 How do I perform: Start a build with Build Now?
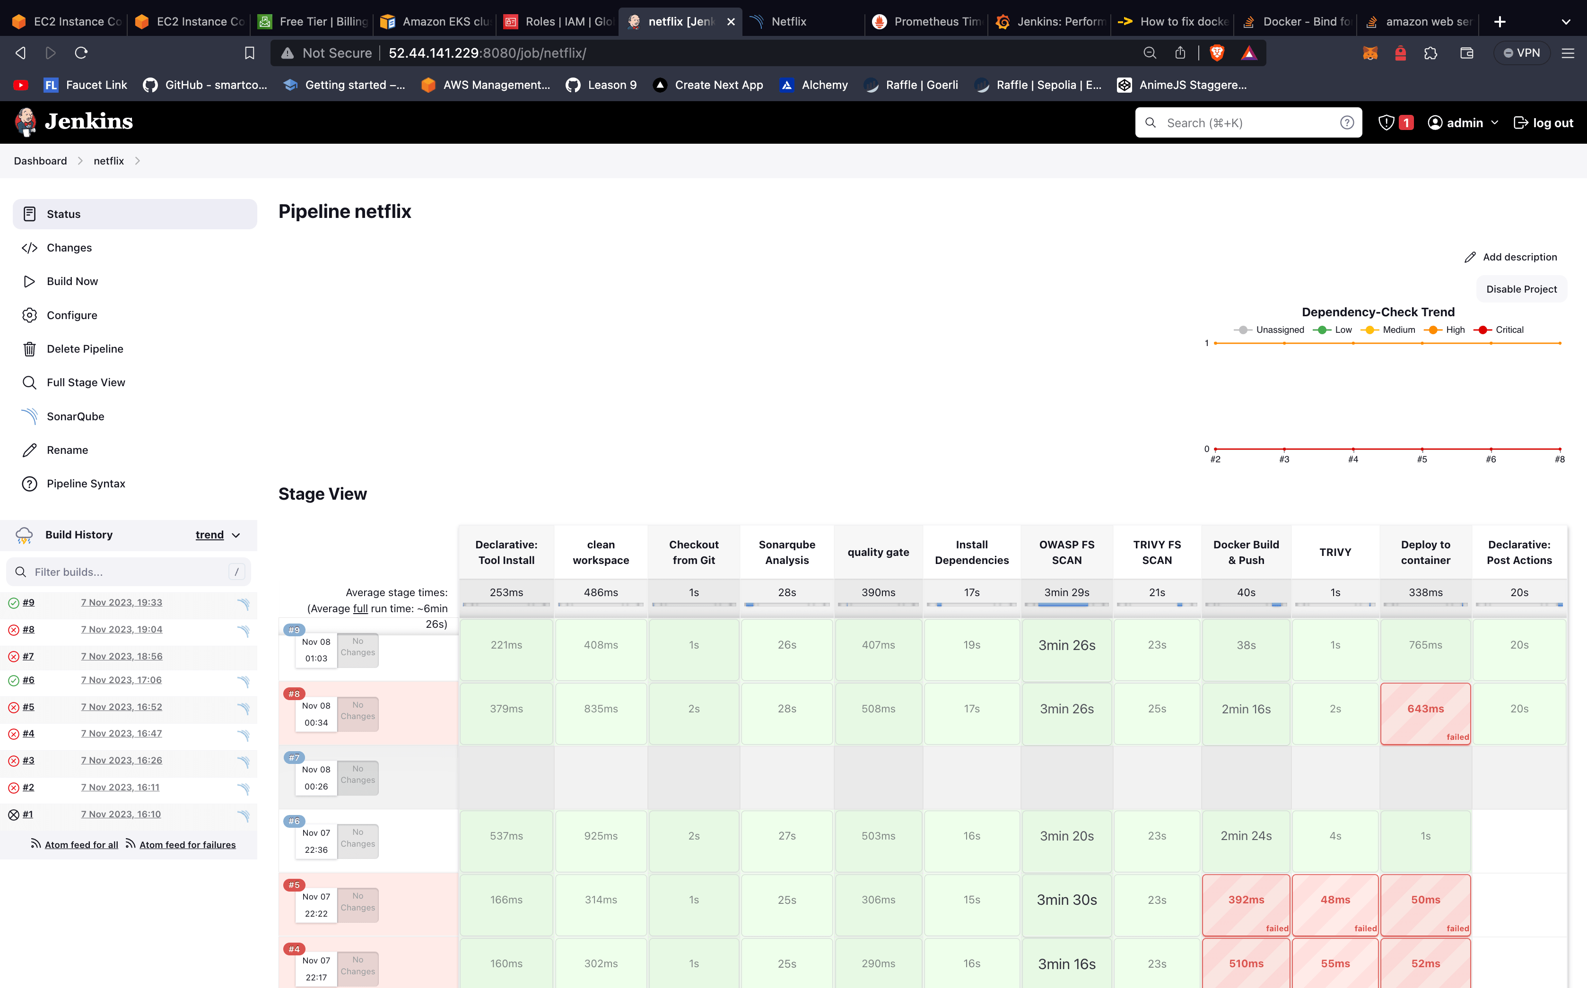pyautogui.click(x=135, y=282)
